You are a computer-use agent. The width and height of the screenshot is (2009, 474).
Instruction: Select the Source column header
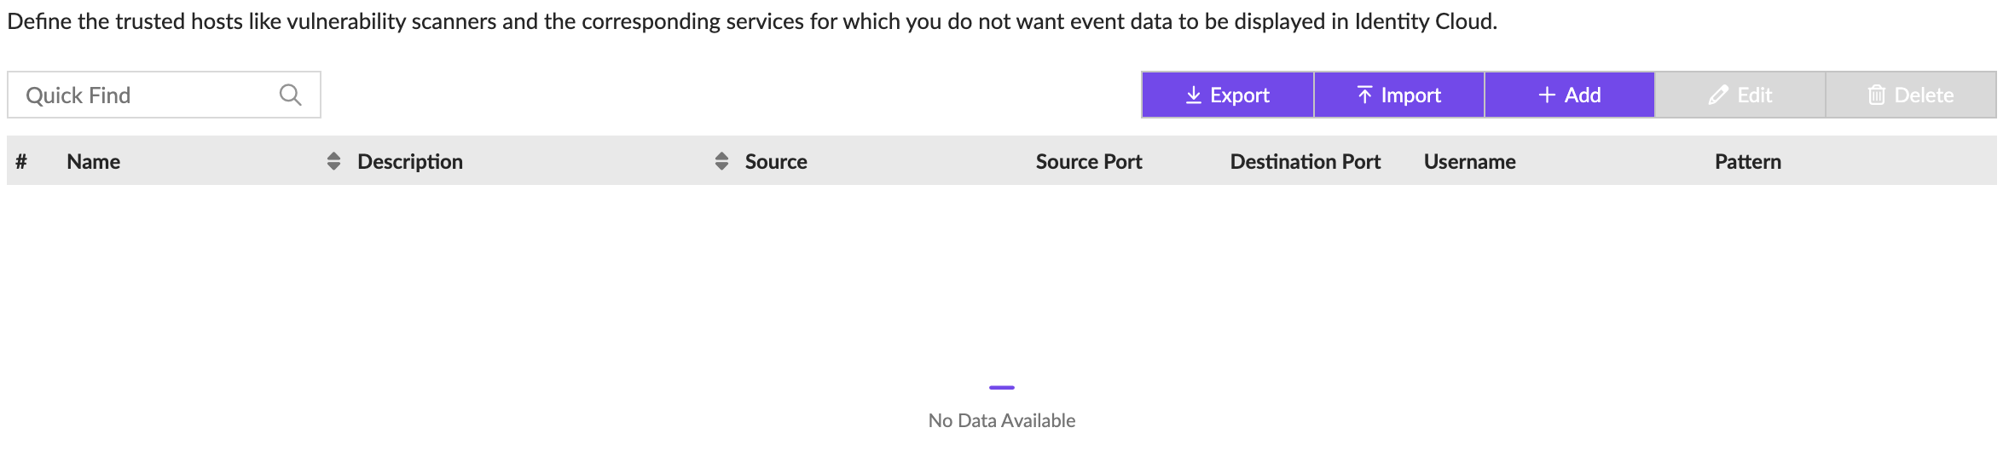[x=776, y=161]
